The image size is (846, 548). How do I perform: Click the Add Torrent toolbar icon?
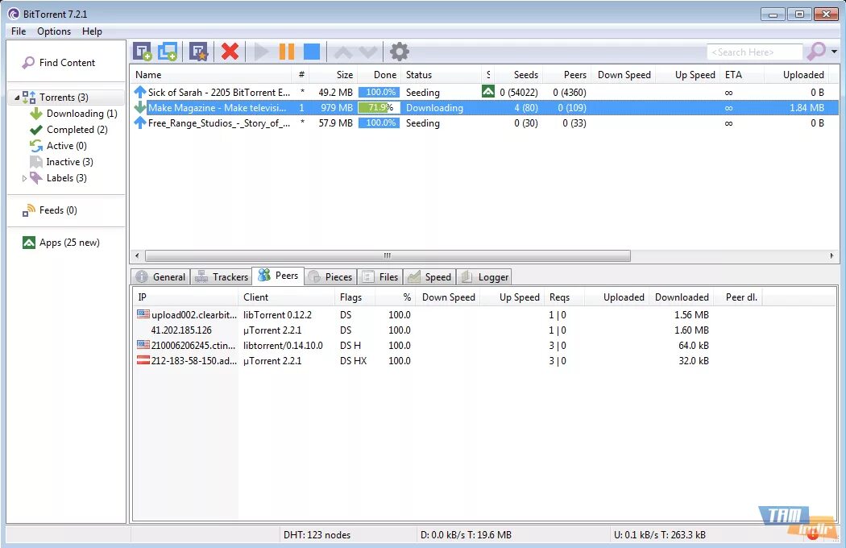pyautogui.click(x=143, y=52)
